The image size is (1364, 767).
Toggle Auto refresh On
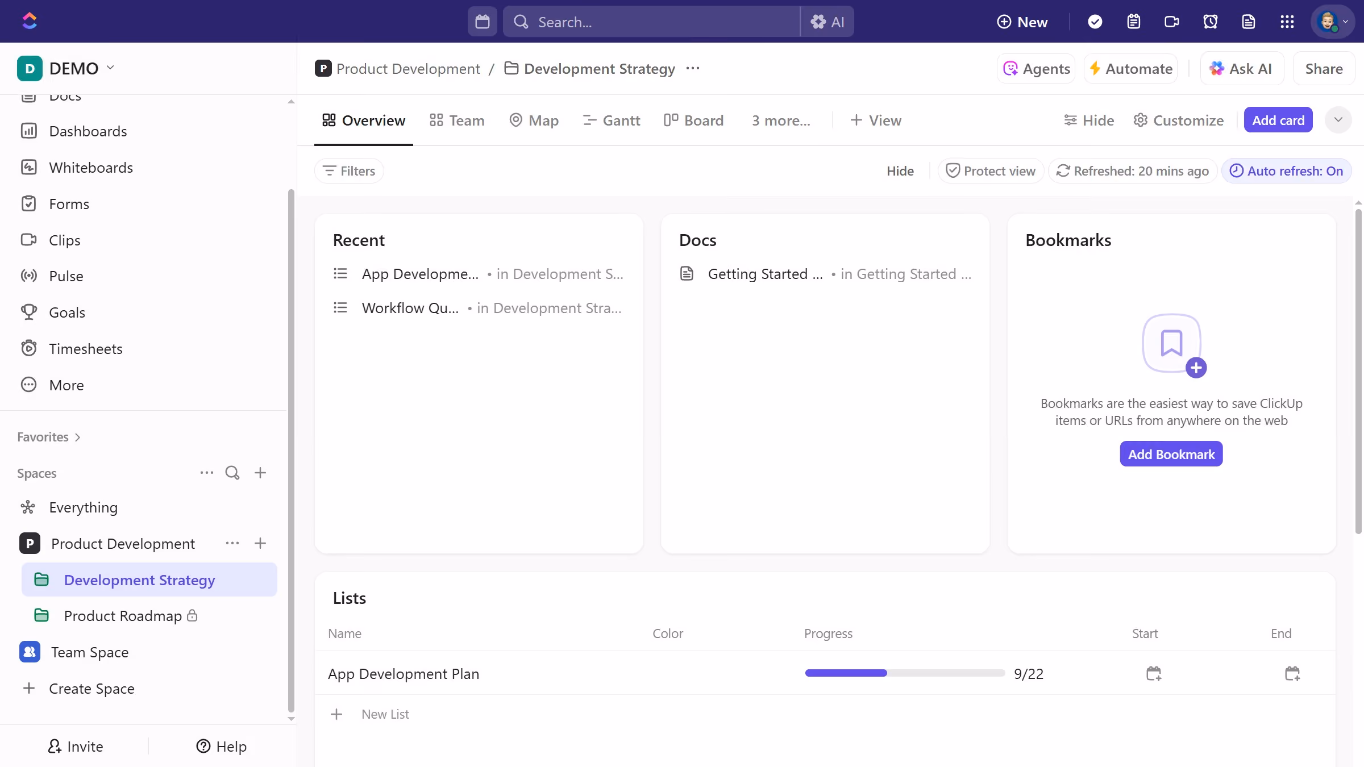[x=1286, y=171]
